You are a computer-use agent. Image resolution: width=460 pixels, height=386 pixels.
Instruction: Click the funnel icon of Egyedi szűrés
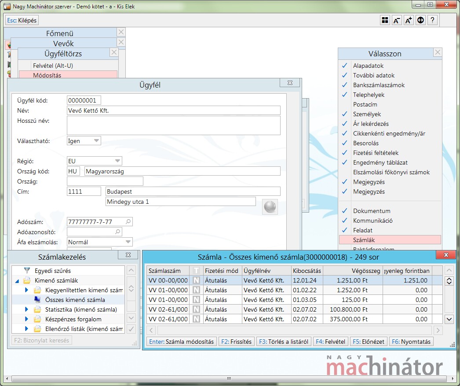click(x=27, y=270)
